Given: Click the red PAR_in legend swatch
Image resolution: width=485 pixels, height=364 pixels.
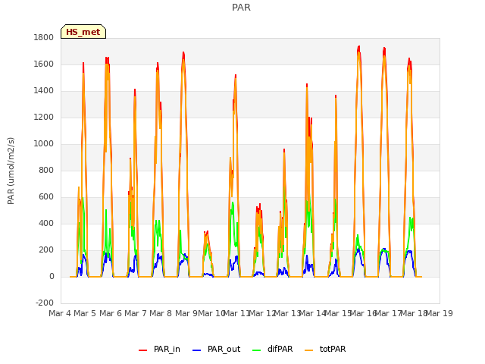Looking at the screenshot, I should point(143,350).
